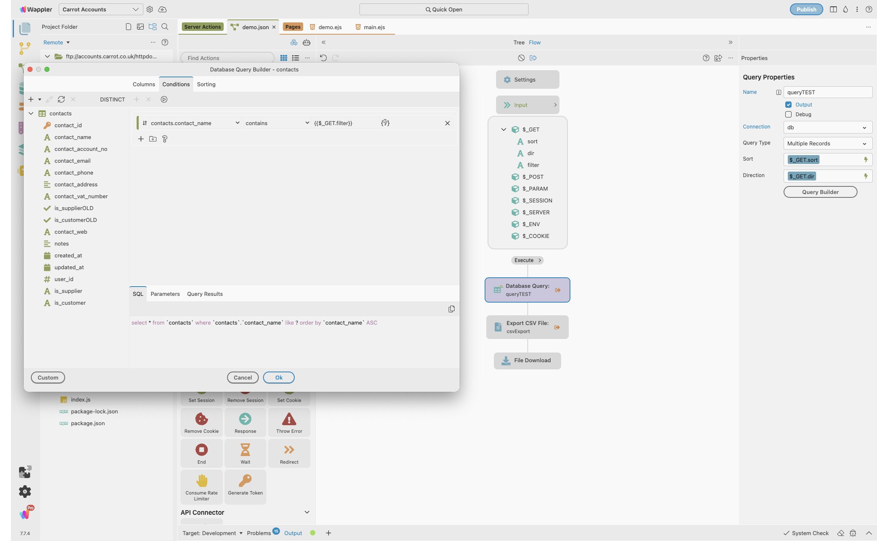Switch to Flow view
This screenshot has width=877, height=541.
click(534, 42)
